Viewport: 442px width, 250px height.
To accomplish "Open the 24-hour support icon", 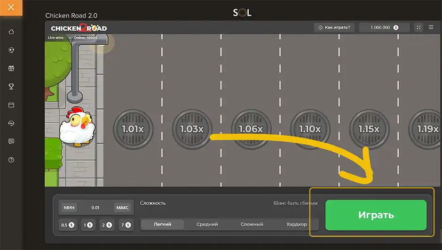I will coord(11,123).
